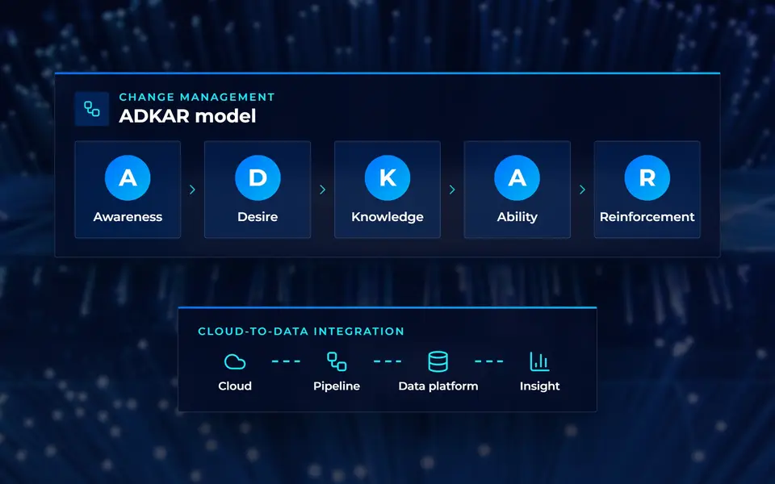
Task: Click the Reinforcement 'R' circle icon
Action: pyautogui.click(x=647, y=177)
